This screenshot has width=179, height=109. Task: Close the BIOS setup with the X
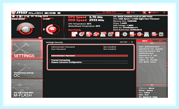(164, 12)
